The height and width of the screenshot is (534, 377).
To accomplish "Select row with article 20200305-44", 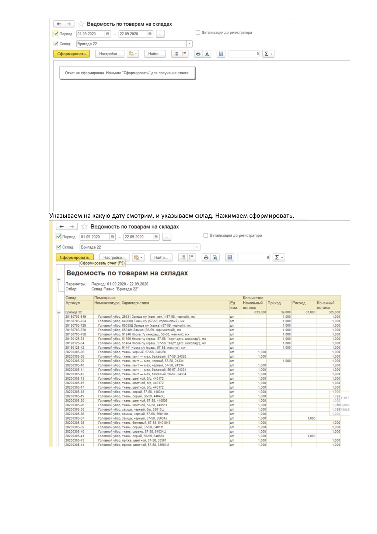I will click(x=203, y=445).
